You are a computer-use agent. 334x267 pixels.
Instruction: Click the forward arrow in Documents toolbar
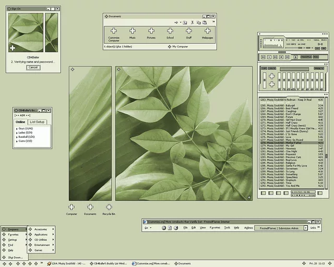[176, 22]
